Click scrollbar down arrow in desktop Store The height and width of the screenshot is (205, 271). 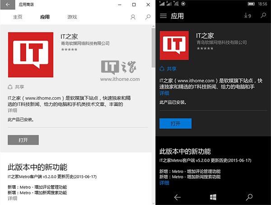154,203
